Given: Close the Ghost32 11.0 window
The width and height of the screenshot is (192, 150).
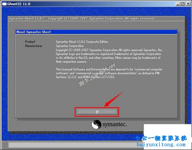Looking at the screenshot, I should 188,4.
